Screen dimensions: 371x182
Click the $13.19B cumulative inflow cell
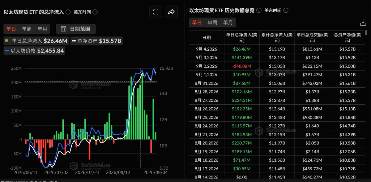pyautogui.click(x=277, y=49)
